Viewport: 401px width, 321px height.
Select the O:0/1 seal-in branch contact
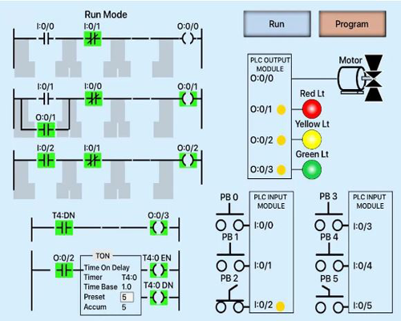[46, 130]
